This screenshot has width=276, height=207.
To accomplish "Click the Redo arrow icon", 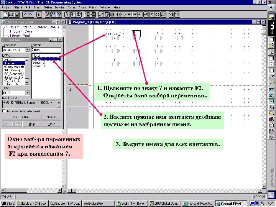I will 31,15.
